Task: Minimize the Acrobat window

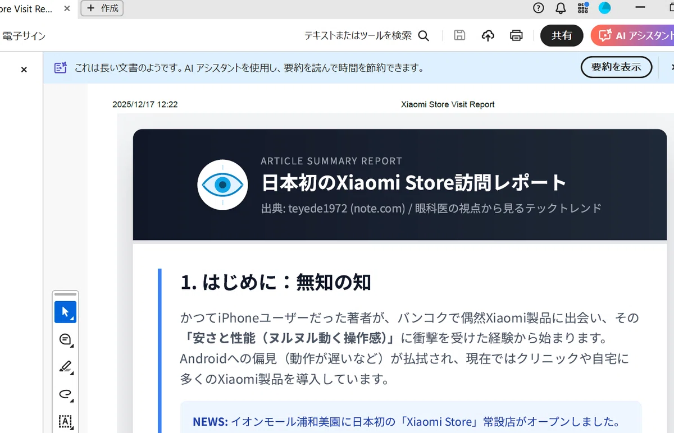Action: click(x=640, y=8)
